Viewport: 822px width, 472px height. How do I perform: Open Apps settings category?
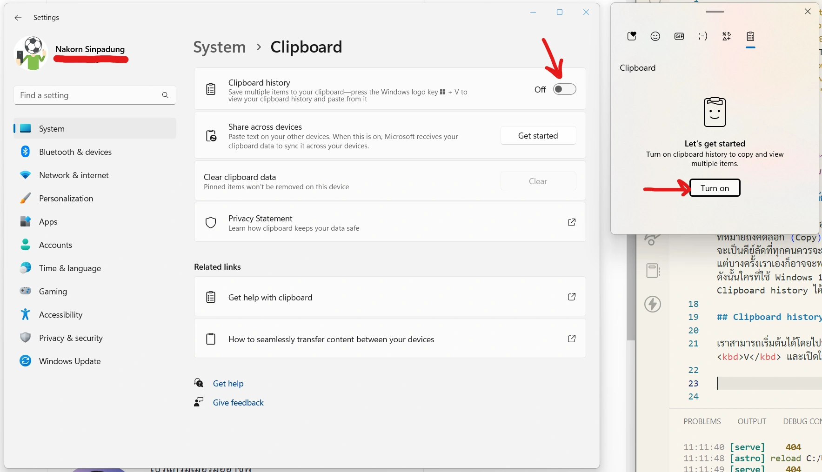95,222
